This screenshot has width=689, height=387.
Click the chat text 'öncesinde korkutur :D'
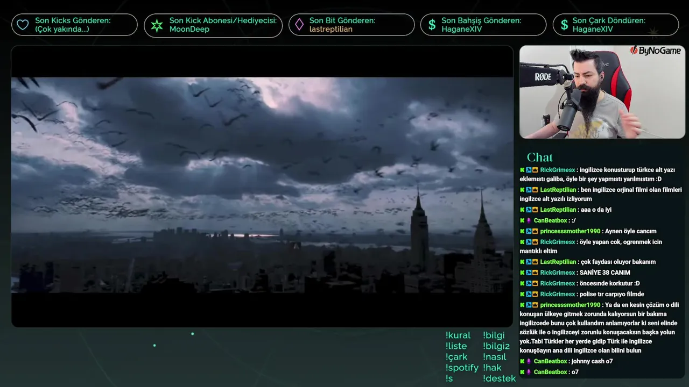tap(610, 283)
